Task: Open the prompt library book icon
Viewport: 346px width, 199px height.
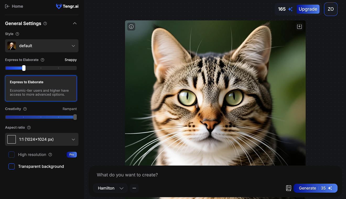Action: [x=289, y=188]
